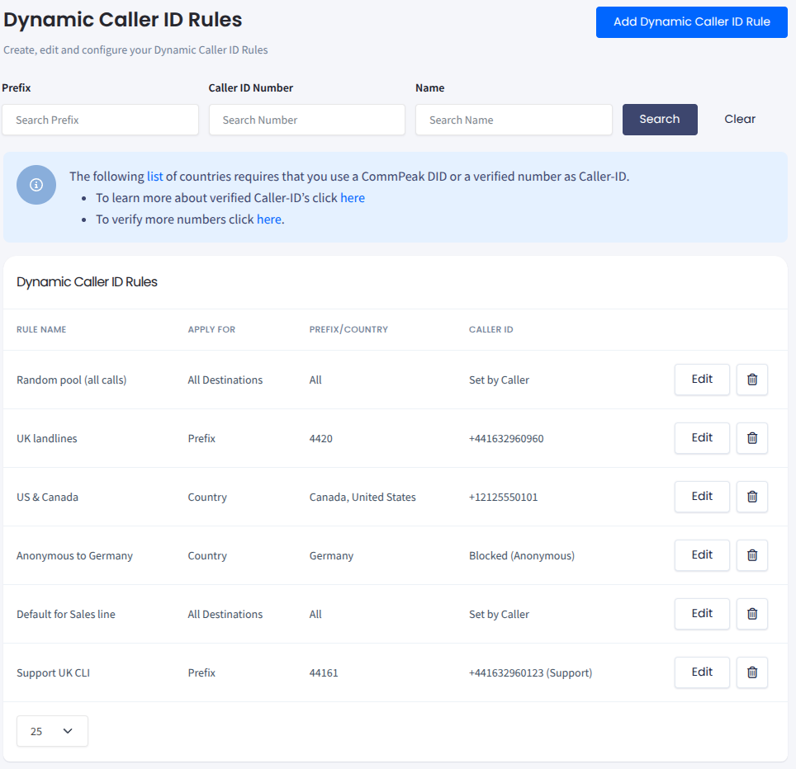Image resolution: width=796 pixels, height=769 pixels.
Task: Edit the UK landlines rule
Action: (702, 438)
